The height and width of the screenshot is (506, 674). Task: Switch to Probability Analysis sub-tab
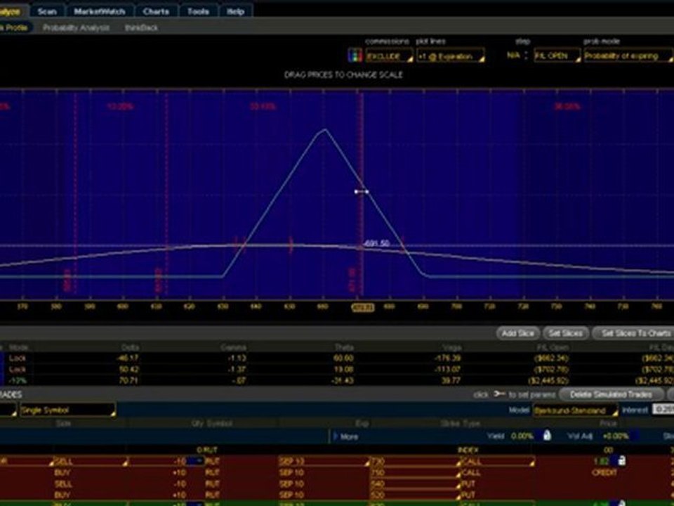[x=76, y=27]
